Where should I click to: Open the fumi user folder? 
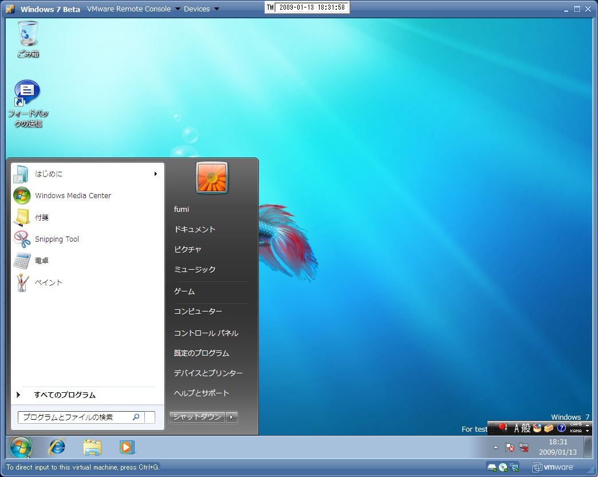(x=182, y=209)
